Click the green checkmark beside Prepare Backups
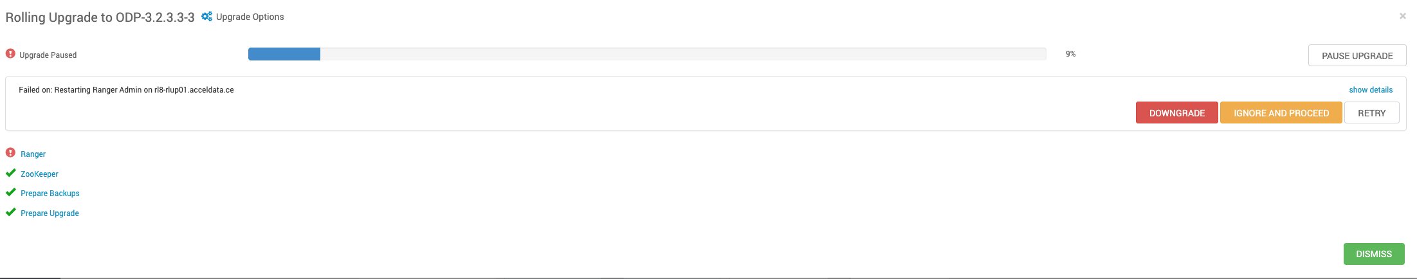The width and height of the screenshot is (1417, 279). (x=10, y=192)
